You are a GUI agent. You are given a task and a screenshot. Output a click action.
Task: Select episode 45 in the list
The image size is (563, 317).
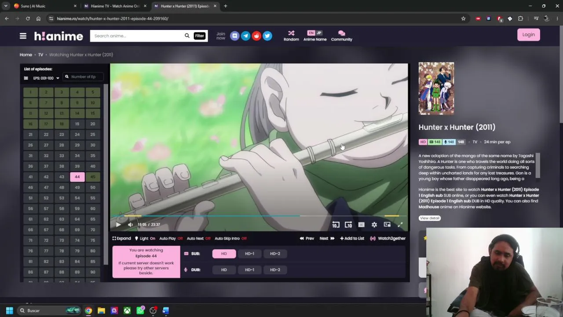click(92, 177)
